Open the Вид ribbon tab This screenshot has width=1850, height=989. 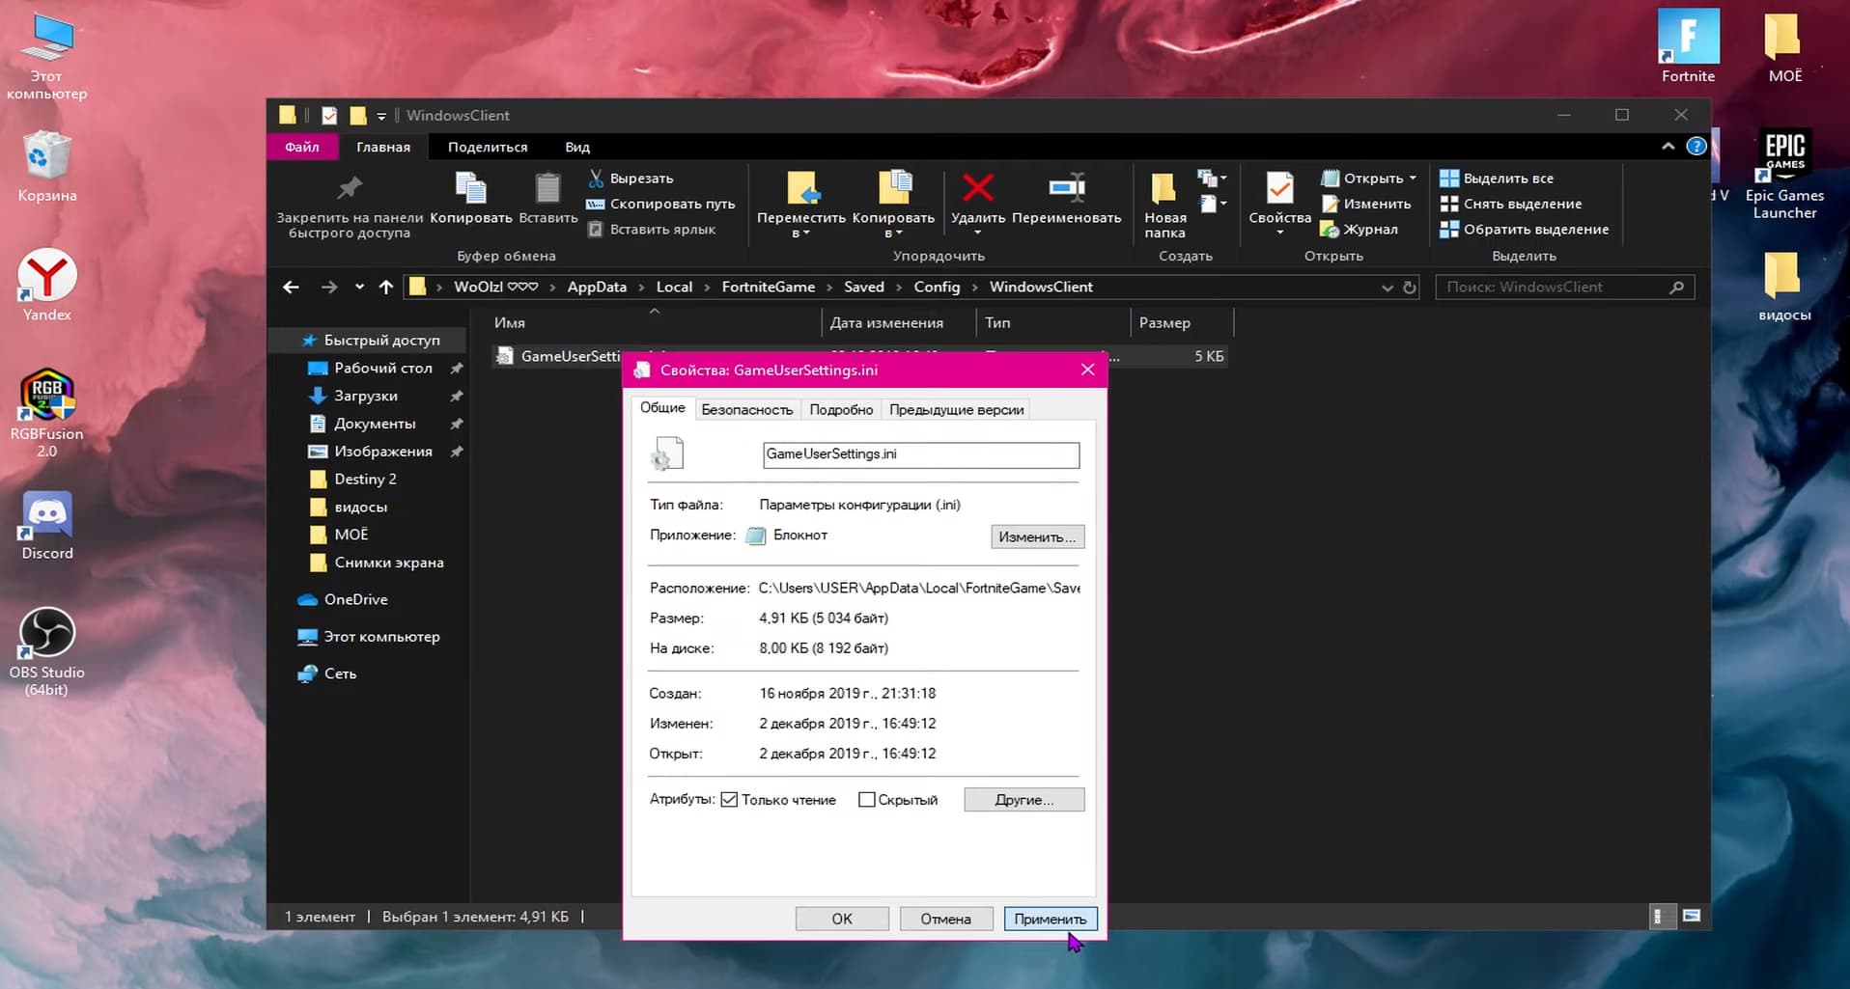(x=577, y=148)
